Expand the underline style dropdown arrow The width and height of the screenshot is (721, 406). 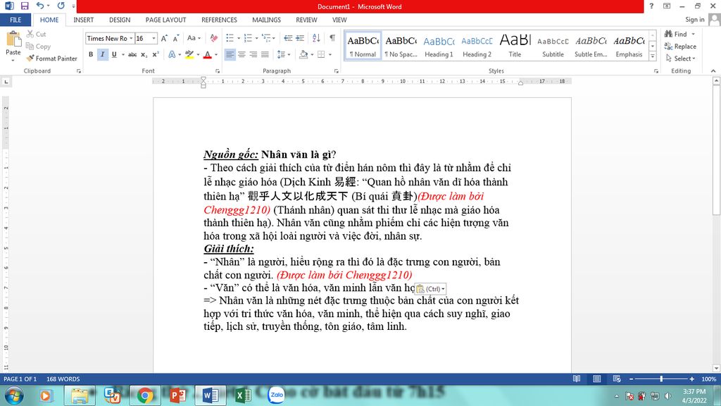[123, 54]
